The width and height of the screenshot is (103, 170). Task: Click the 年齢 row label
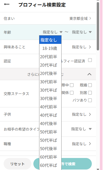7,32
